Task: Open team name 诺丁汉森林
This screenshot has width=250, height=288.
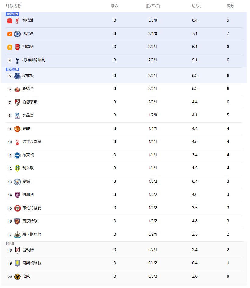Action: (x=32, y=142)
